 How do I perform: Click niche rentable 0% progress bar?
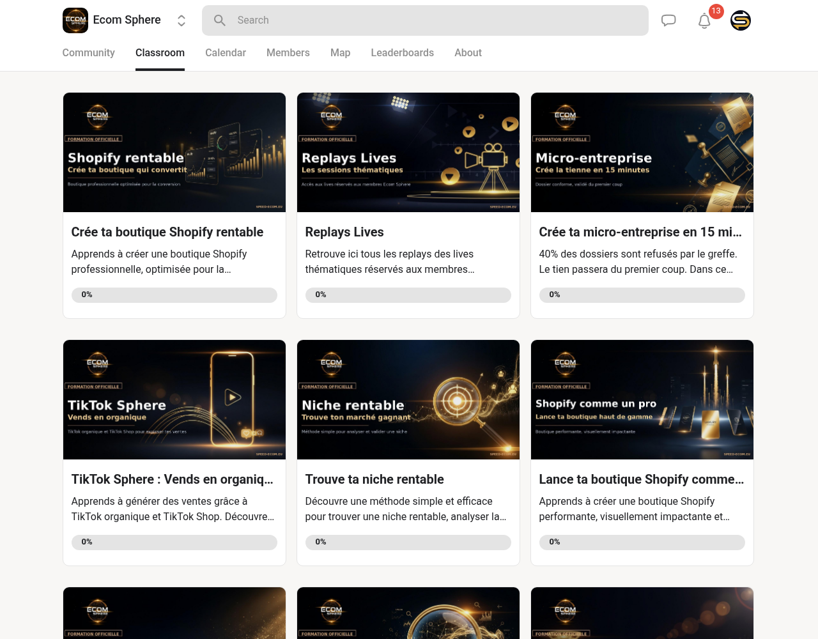(x=408, y=542)
